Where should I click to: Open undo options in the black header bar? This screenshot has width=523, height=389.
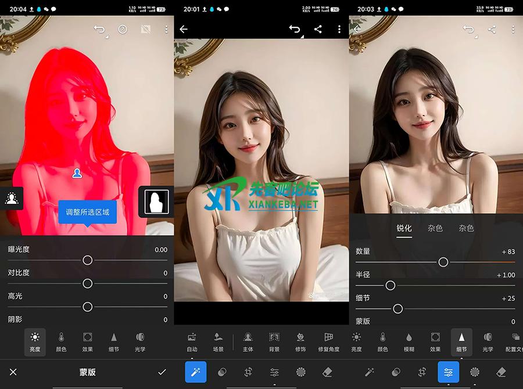[x=295, y=29]
